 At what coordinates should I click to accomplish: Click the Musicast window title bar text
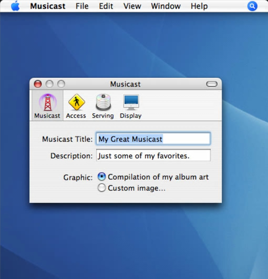point(125,84)
